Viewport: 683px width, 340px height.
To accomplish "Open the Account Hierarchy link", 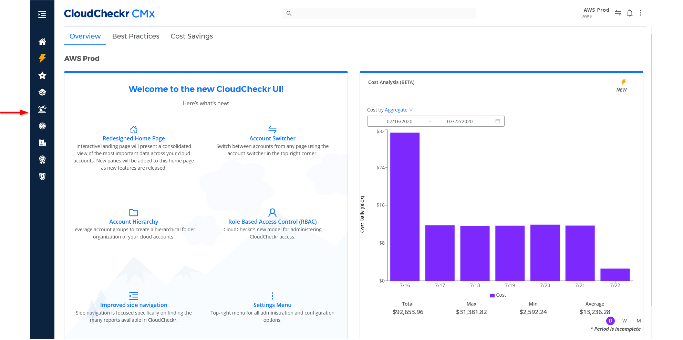I will tap(134, 222).
